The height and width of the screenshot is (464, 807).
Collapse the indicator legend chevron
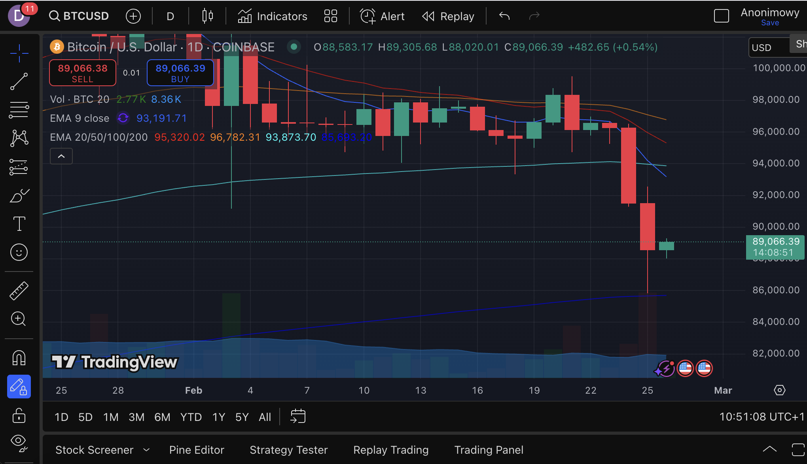61,156
